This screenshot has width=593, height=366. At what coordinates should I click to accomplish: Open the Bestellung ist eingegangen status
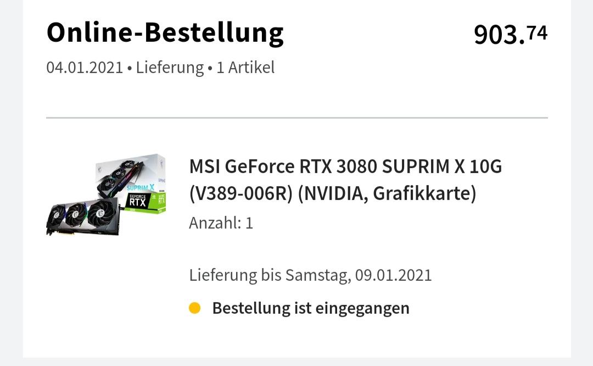(x=311, y=308)
